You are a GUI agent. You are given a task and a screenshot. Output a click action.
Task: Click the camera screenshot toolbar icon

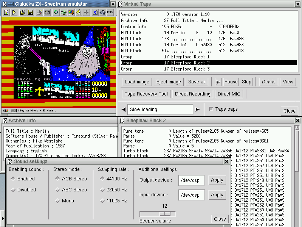tap(102, 13)
